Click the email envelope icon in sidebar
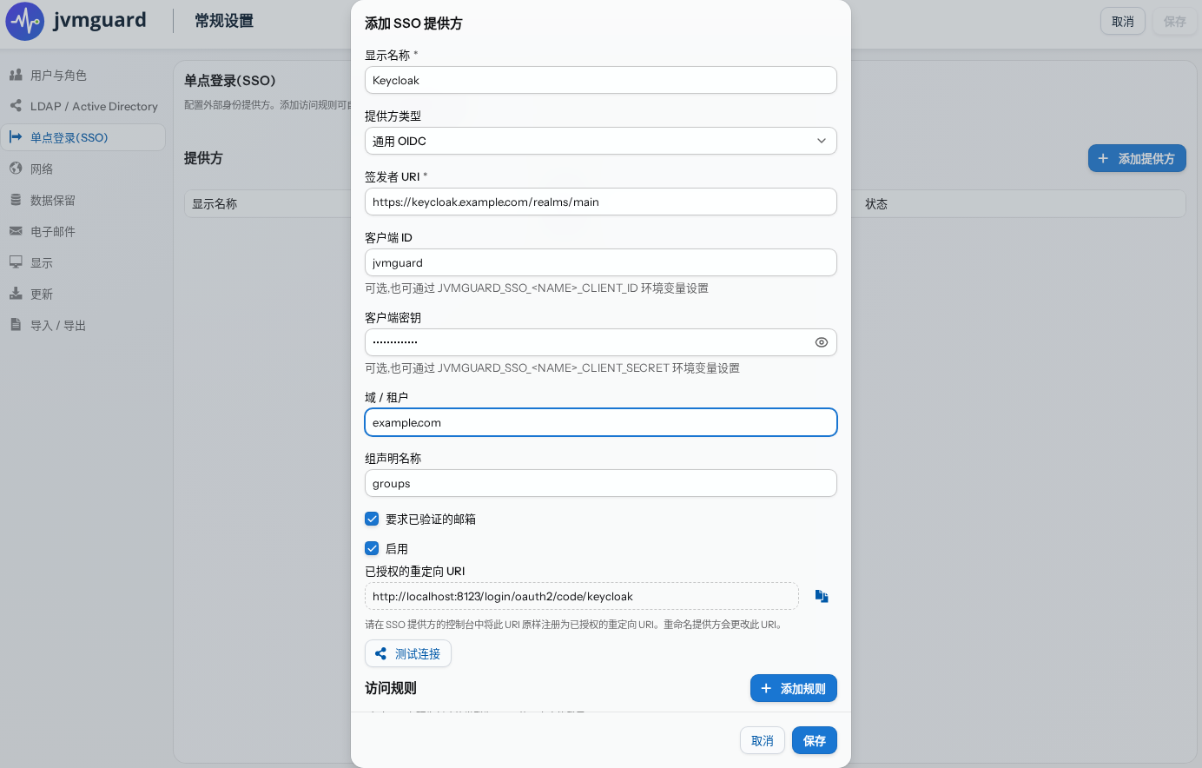This screenshot has width=1202, height=768. [16, 231]
